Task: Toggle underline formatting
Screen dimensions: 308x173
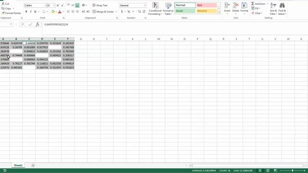Action: click(x=35, y=12)
